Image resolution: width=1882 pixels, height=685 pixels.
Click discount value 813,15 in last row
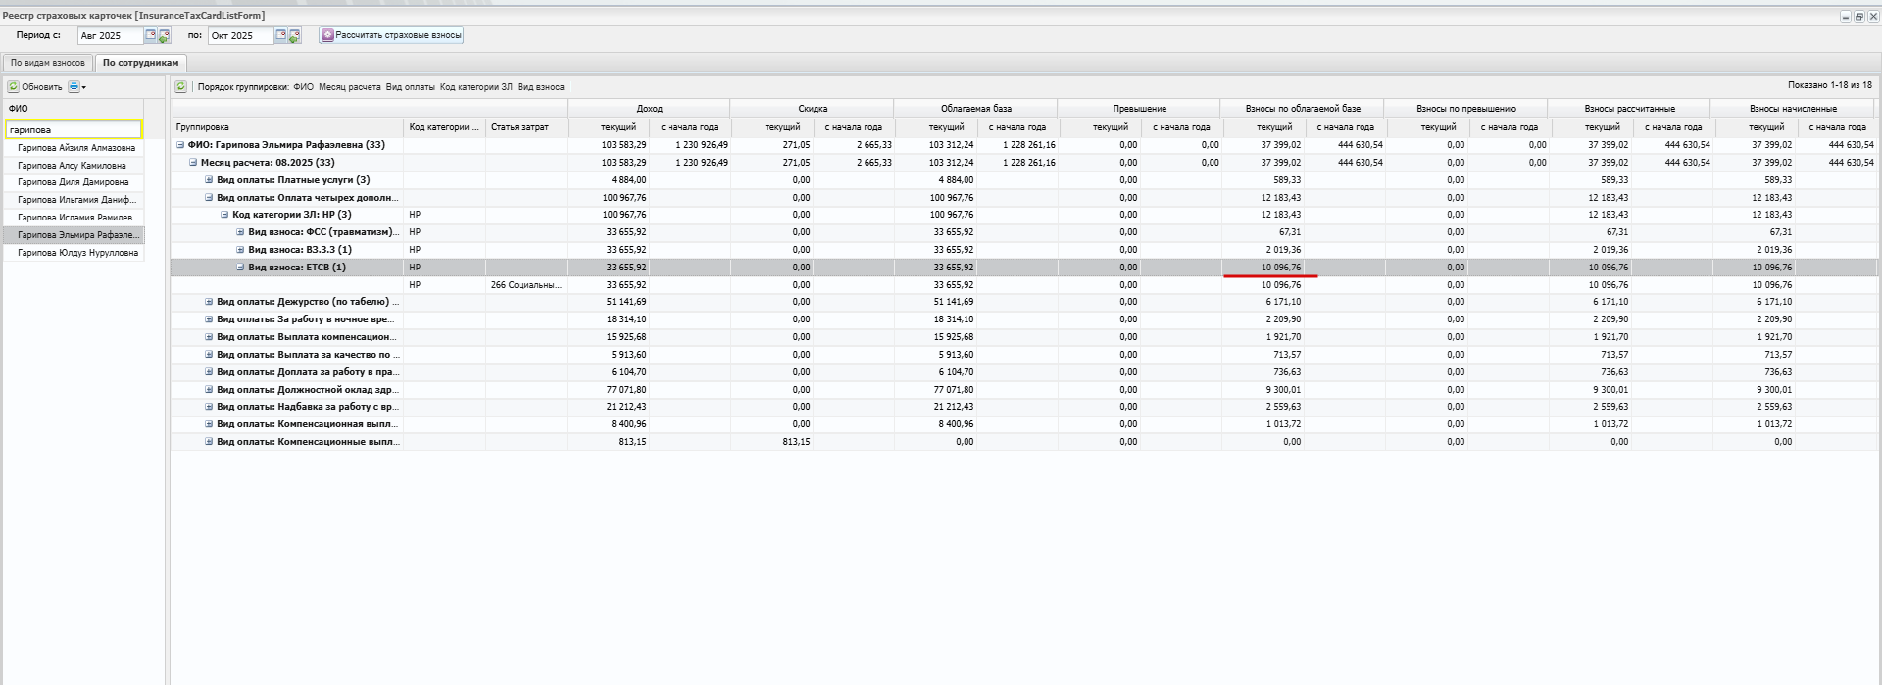click(797, 442)
